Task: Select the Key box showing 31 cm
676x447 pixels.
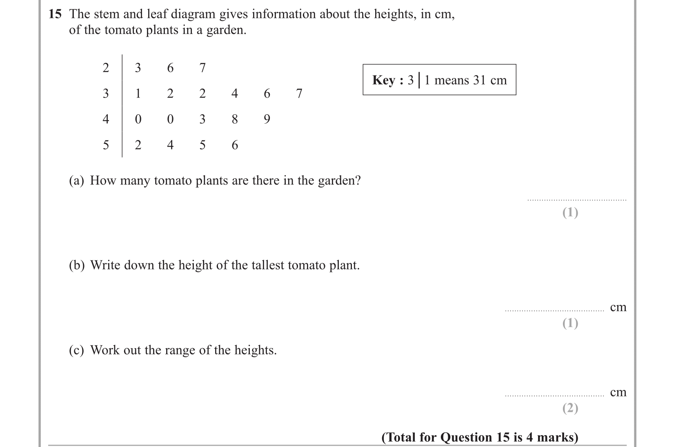Action: coord(439,80)
